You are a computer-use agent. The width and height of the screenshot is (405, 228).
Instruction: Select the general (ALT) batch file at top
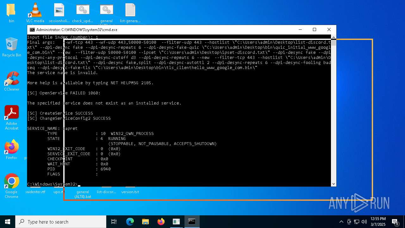pos(107,13)
